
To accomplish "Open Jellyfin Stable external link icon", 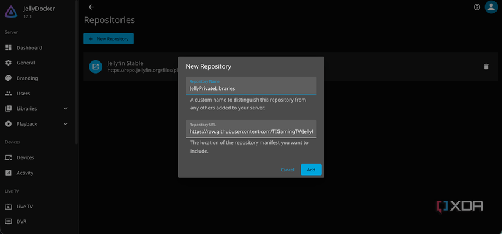I will (96, 66).
